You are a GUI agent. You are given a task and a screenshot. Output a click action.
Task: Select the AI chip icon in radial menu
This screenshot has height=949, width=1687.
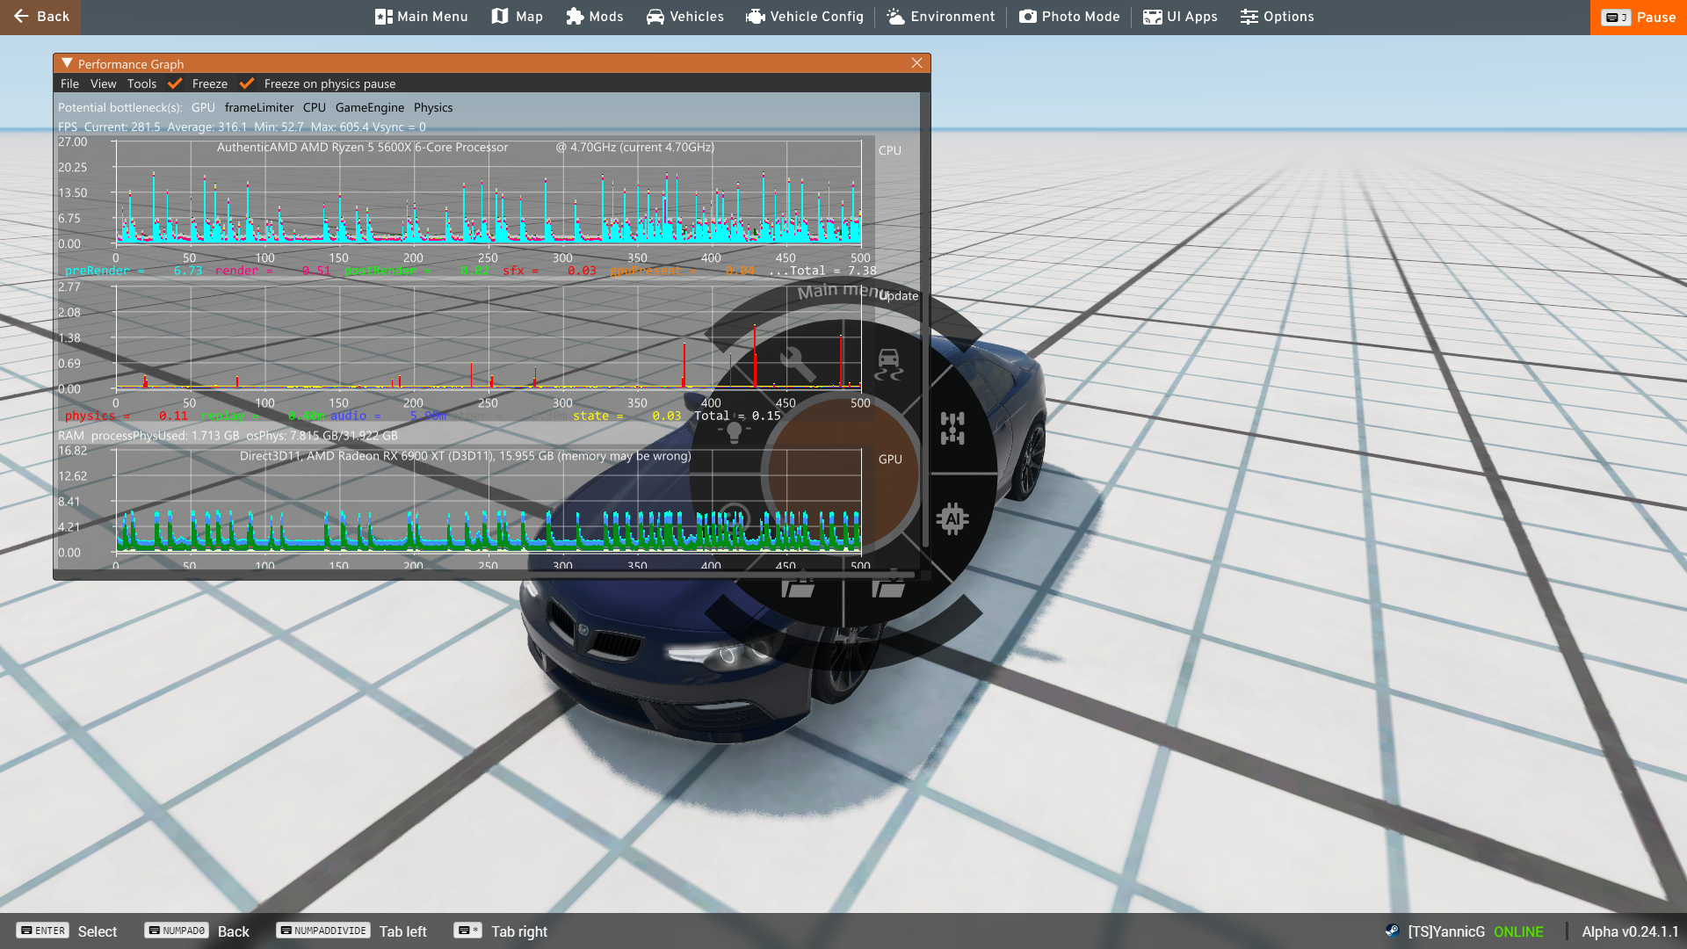point(952,519)
